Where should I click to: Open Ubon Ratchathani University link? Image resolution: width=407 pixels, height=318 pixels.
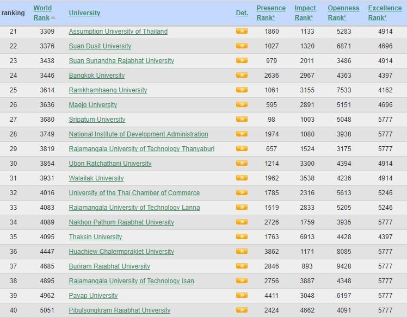(x=110, y=164)
